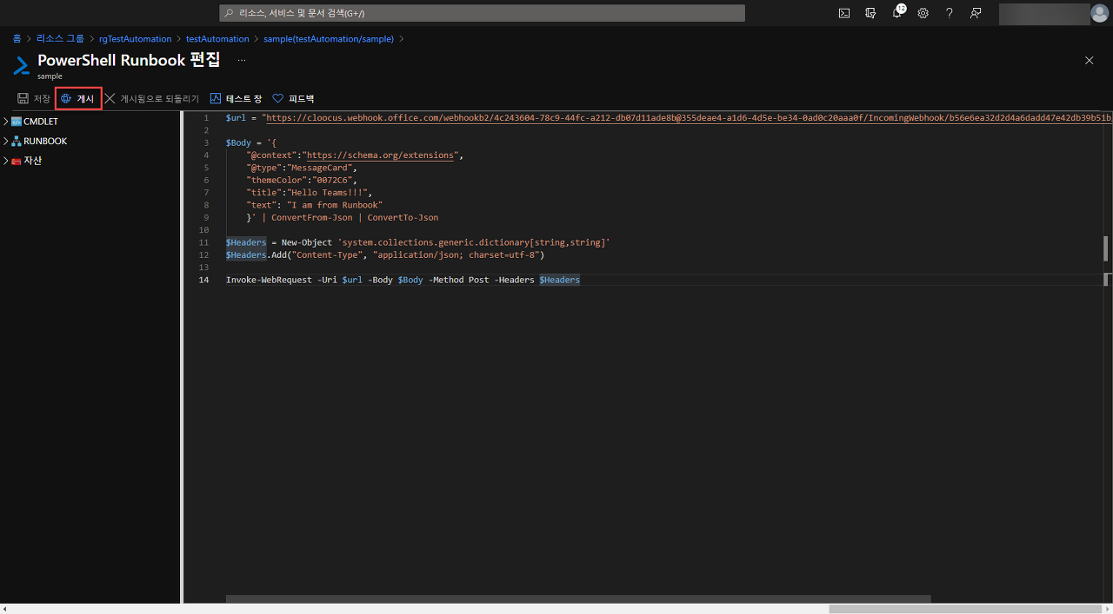The image size is (1113, 614).
Task: Click "Hello Teams!!!" title text
Action: 328,193
